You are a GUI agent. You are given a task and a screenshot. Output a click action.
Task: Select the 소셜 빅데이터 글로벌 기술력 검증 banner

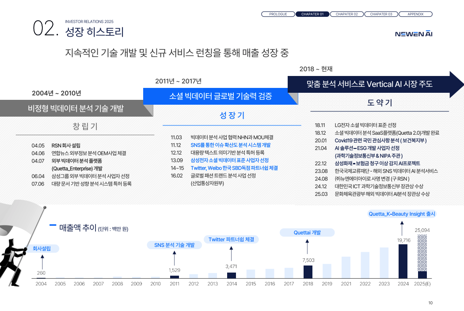(x=221, y=96)
